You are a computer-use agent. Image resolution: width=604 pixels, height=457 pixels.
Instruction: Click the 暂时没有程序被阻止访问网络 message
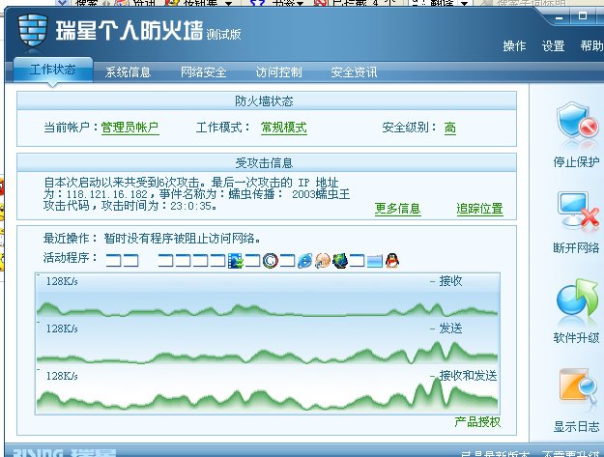[x=182, y=239]
